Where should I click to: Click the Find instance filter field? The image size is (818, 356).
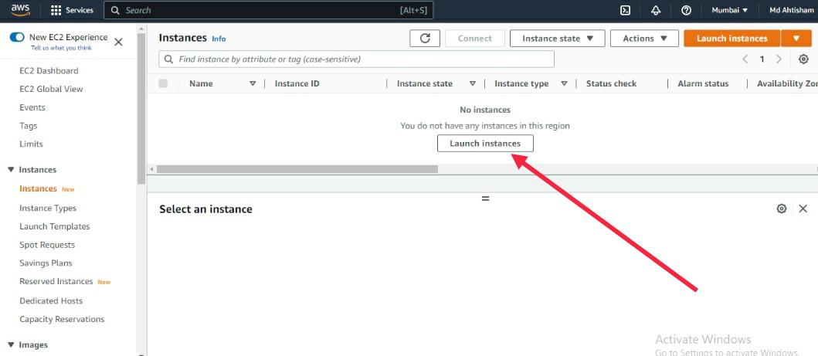[356, 59]
